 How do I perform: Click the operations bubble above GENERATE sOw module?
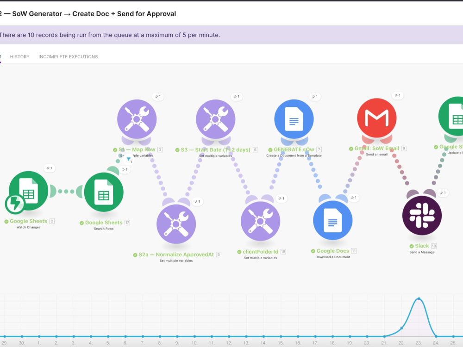tap(315, 97)
